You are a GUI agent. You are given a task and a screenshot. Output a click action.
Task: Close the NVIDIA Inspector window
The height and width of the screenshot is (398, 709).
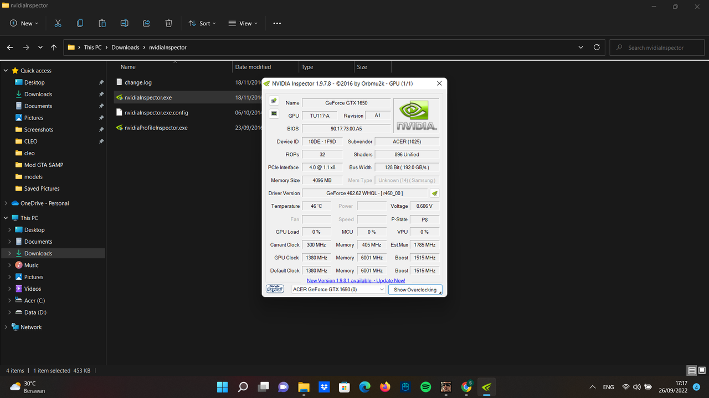439,83
